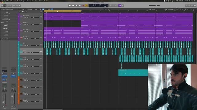Click the red Record button
The image size is (197, 110).
point(83,5)
